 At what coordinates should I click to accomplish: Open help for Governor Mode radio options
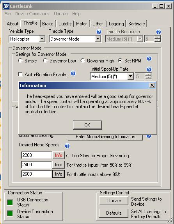[x=149, y=59]
